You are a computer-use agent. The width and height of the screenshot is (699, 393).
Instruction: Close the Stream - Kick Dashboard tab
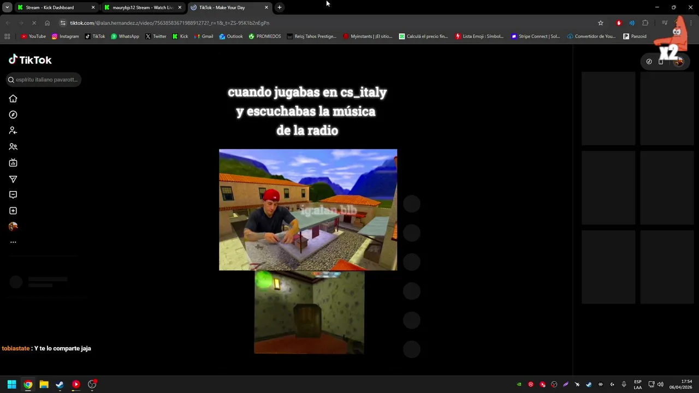click(x=93, y=8)
